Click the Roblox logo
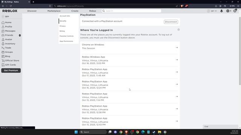The height and width of the screenshot is (135, 241). coord(10,11)
